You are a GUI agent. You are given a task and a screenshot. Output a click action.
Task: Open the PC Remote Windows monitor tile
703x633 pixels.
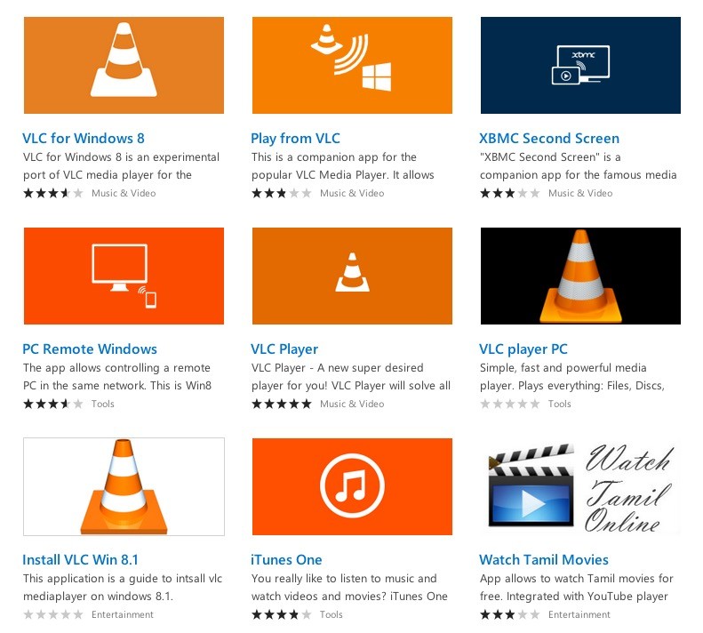coord(124,276)
